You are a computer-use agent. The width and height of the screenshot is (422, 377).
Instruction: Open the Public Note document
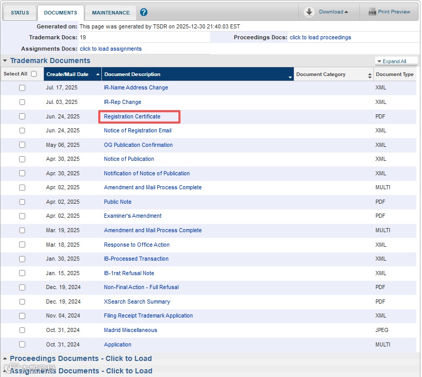[x=117, y=202]
